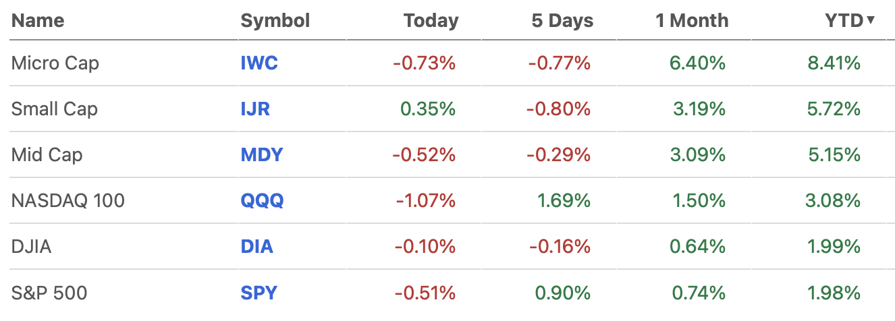Open the IJR ticker symbol link
The image size is (895, 321).
(255, 109)
